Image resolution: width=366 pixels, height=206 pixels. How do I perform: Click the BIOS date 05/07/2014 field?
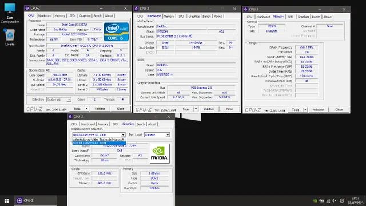pyautogui.click(x=196, y=75)
